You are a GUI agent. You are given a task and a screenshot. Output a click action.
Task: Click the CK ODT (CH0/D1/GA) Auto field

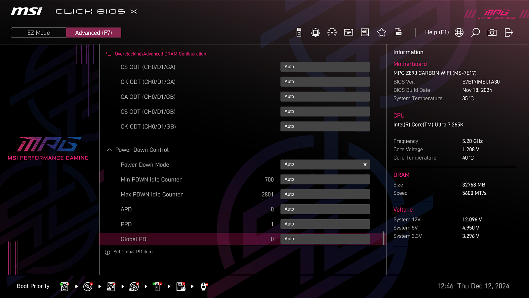(325, 82)
